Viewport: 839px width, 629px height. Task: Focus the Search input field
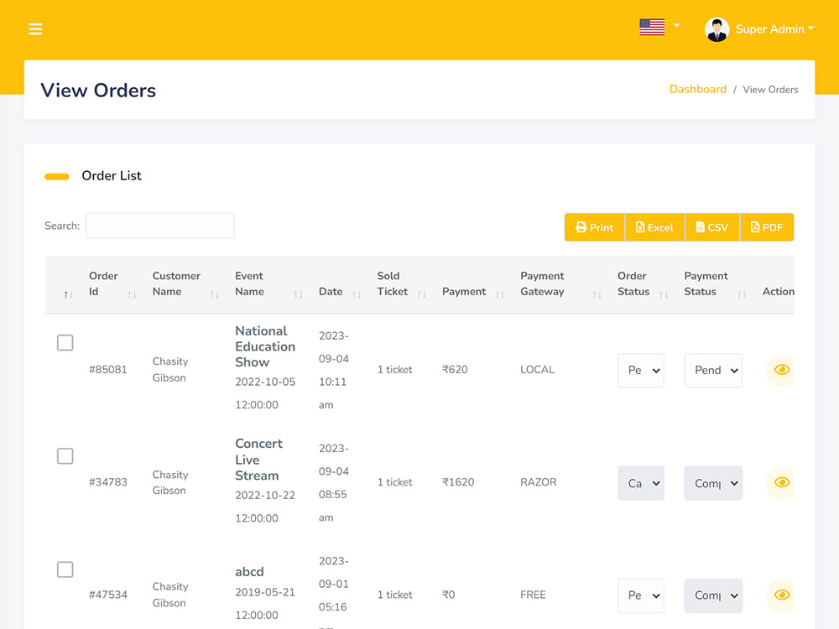point(160,226)
